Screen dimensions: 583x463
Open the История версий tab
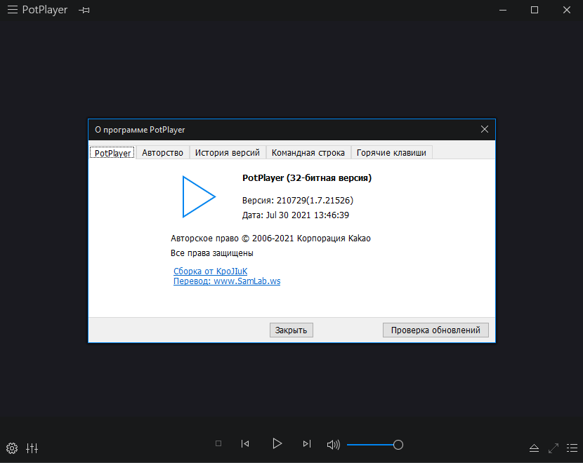point(228,153)
